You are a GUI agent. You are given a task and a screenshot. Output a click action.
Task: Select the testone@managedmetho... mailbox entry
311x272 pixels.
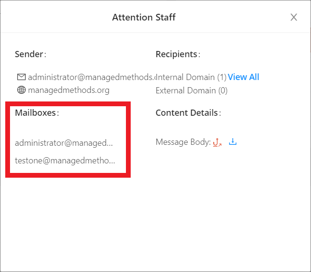[x=65, y=161]
